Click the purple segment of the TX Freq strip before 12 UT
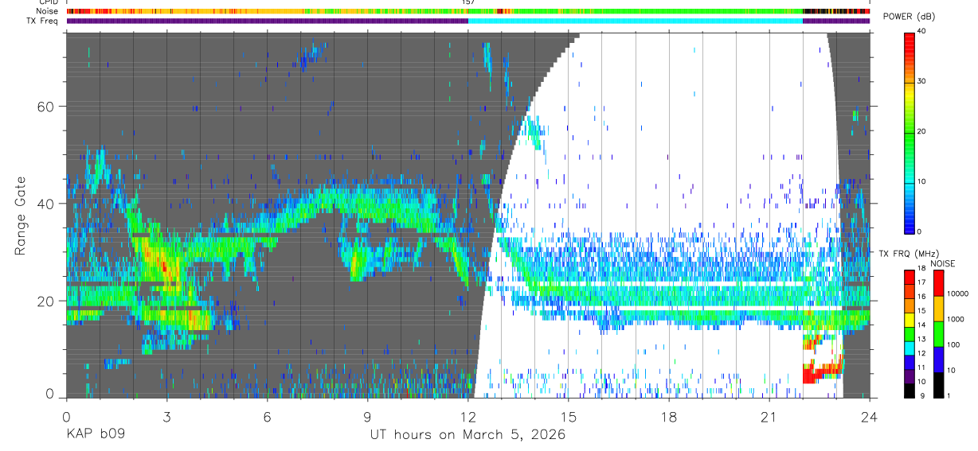 (268, 21)
